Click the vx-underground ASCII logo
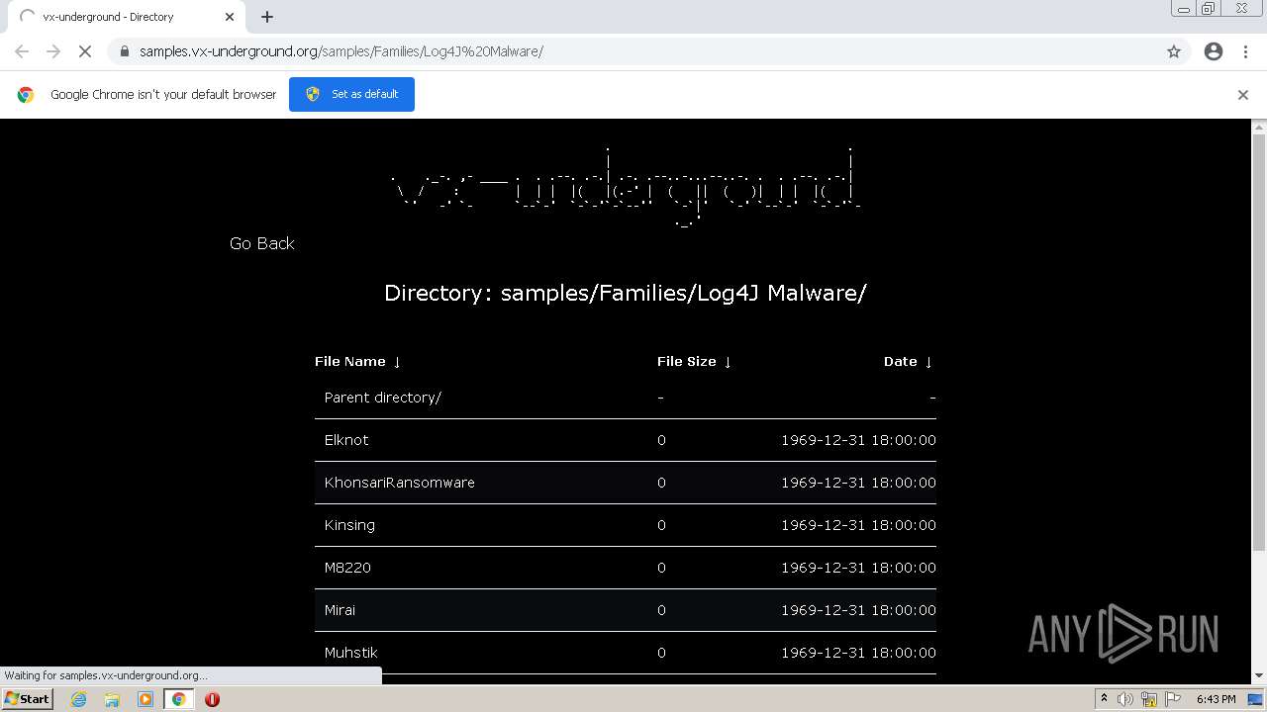The height and width of the screenshot is (712, 1267). click(x=626, y=186)
